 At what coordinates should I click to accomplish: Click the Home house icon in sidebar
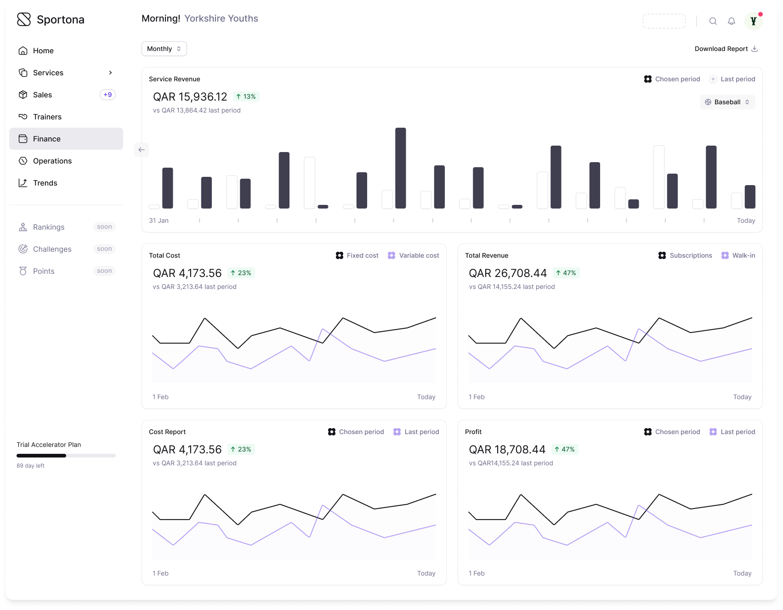click(x=23, y=51)
